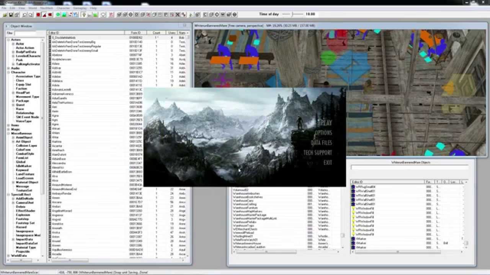The height and width of the screenshot is (275, 490).
Task: Expand the Quest tree node
Action: coord(13,105)
